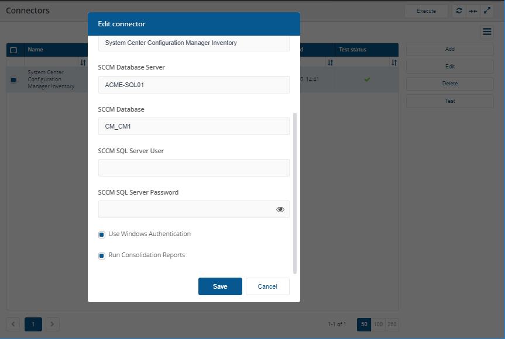Set page size to 100

coord(378,324)
